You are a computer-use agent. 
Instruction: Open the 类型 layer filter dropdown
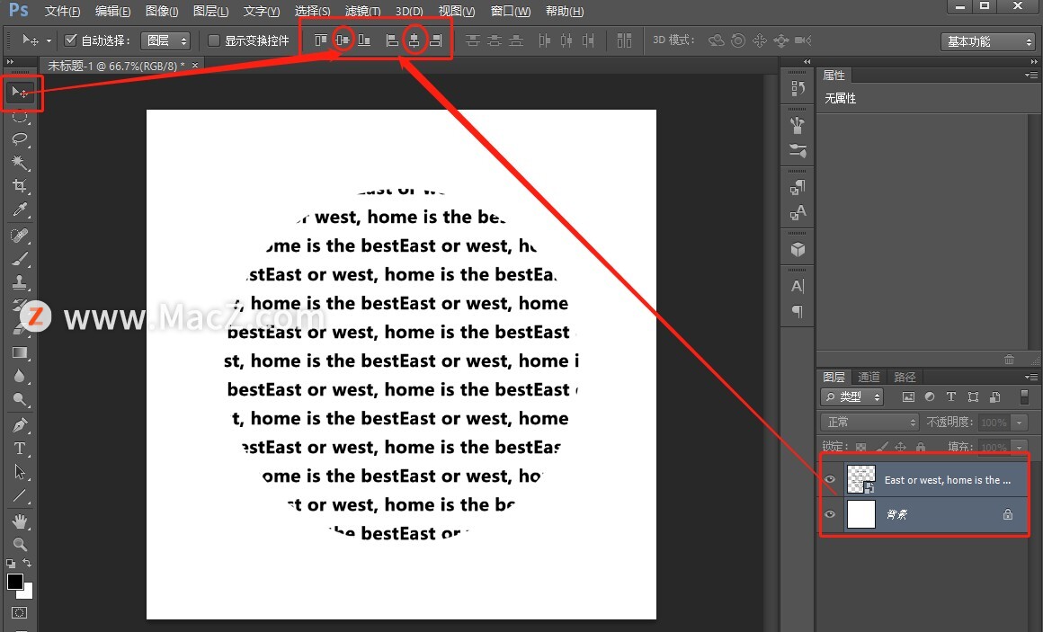point(852,397)
